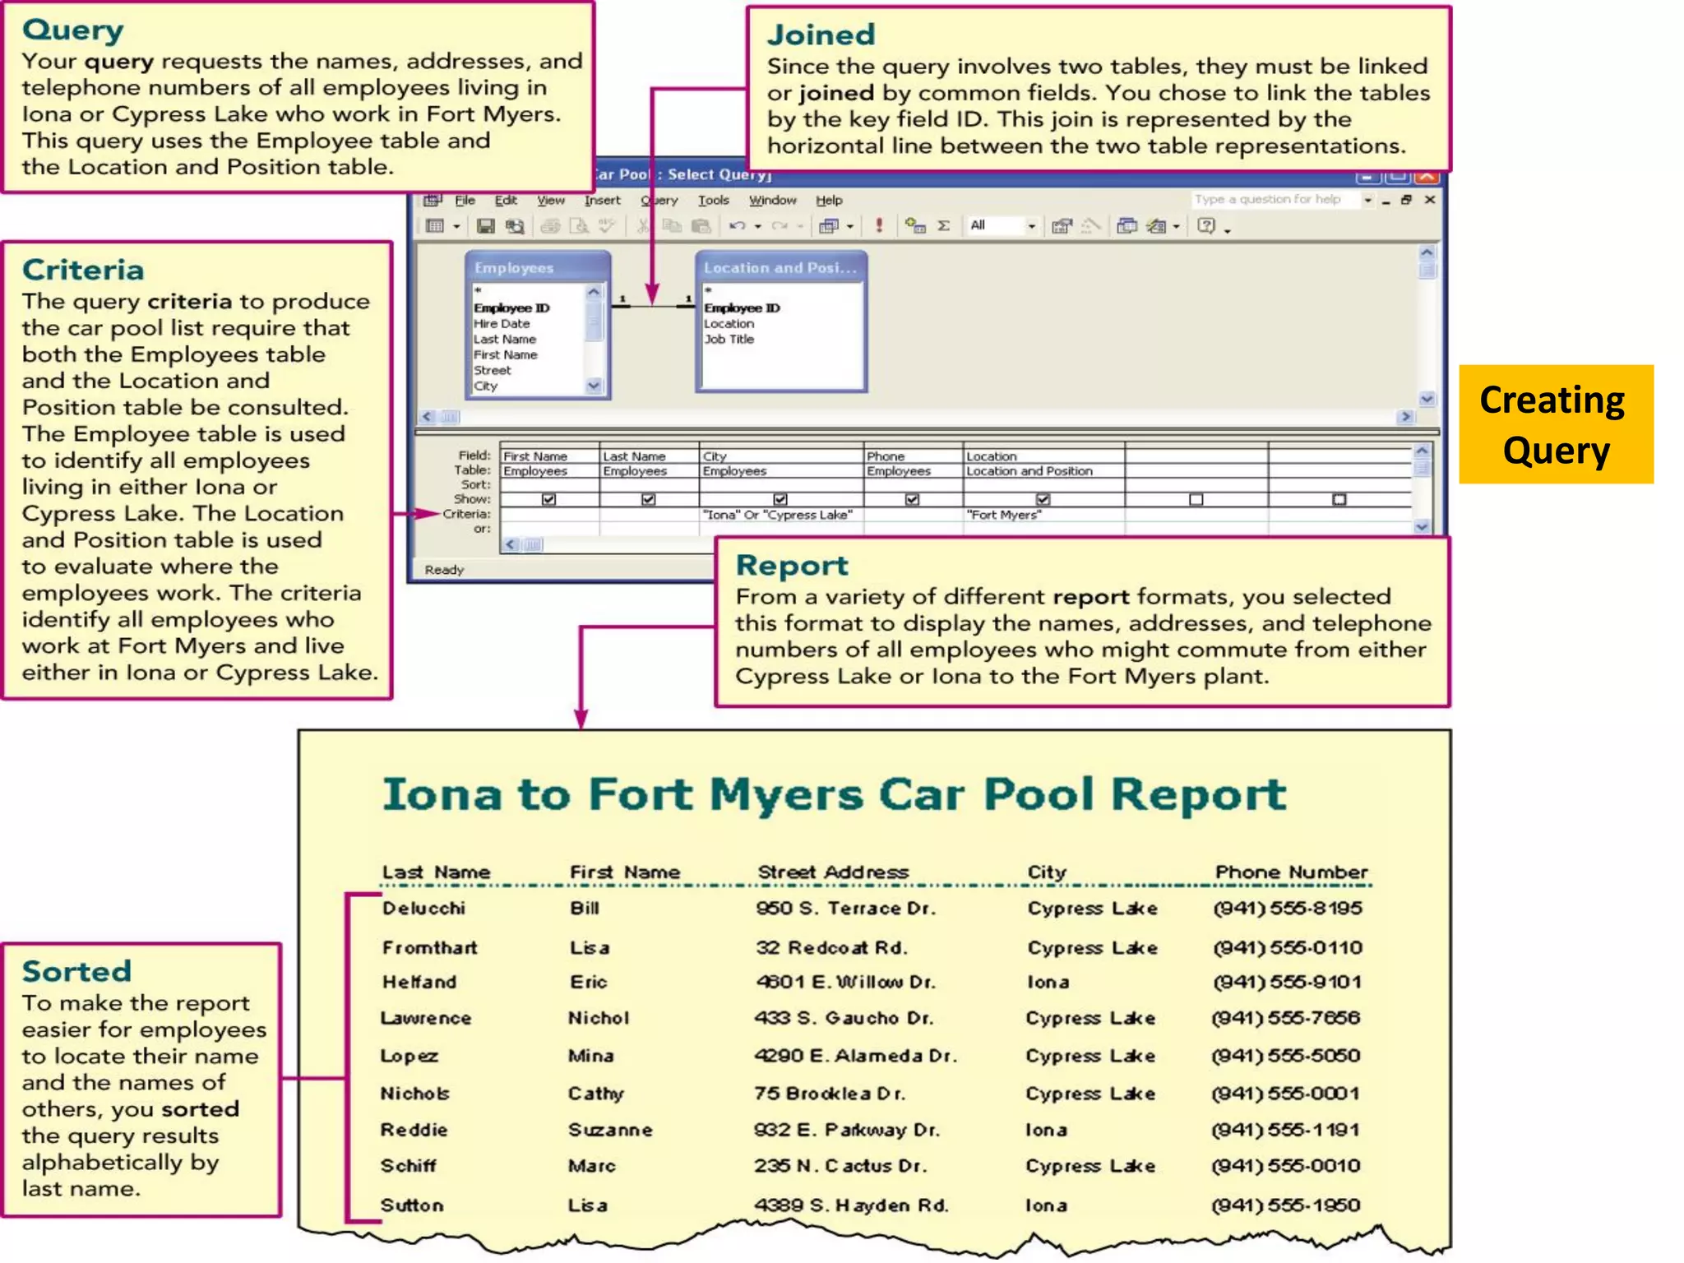Click the Microsoft Access Help question icon
This screenshot has width=1684, height=1263.
coord(1205,225)
